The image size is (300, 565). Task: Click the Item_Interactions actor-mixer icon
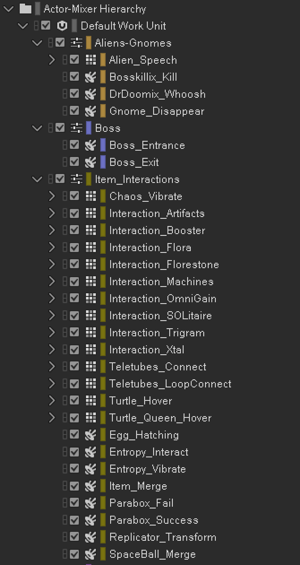[x=77, y=179]
